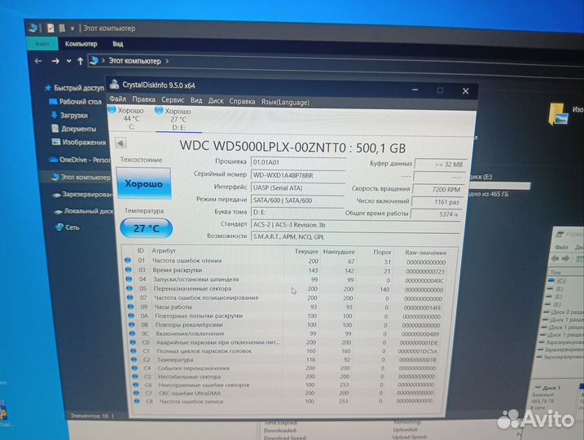The image size is (584, 440).
Task: Click the Общее время работы value 5374 ч
Action: [x=436, y=213]
